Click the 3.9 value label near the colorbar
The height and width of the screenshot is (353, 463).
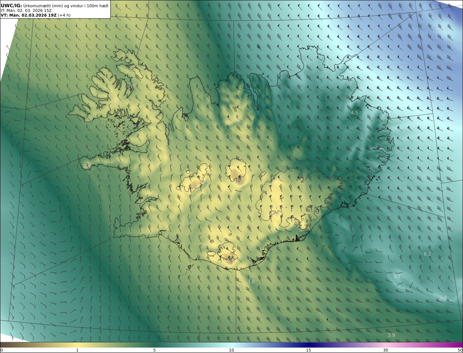tap(391, 335)
